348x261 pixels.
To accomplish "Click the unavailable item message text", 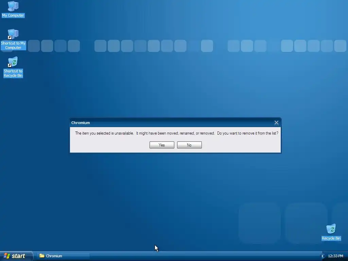I will point(176,133).
